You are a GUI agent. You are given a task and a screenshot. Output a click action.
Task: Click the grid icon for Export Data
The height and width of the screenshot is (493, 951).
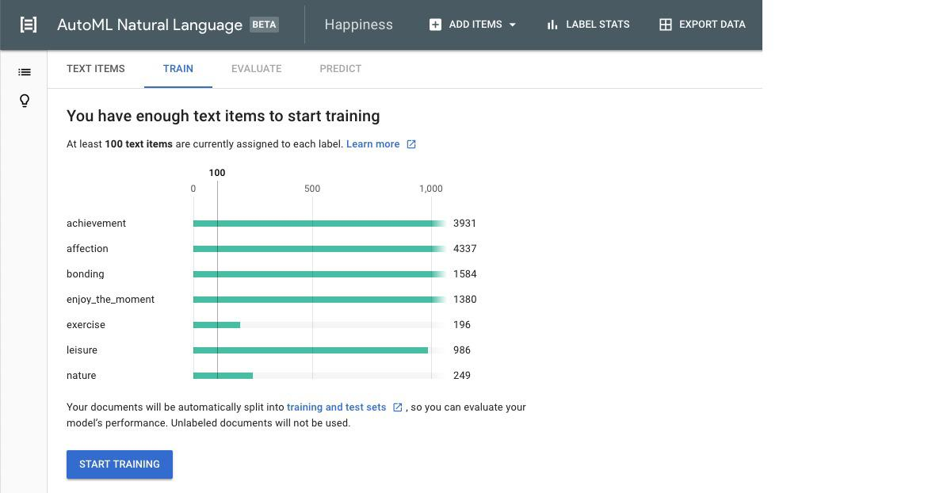pyautogui.click(x=666, y=25)
